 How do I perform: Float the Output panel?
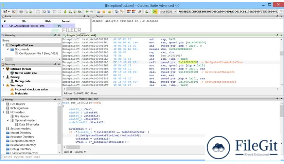(x=277, y=16)
